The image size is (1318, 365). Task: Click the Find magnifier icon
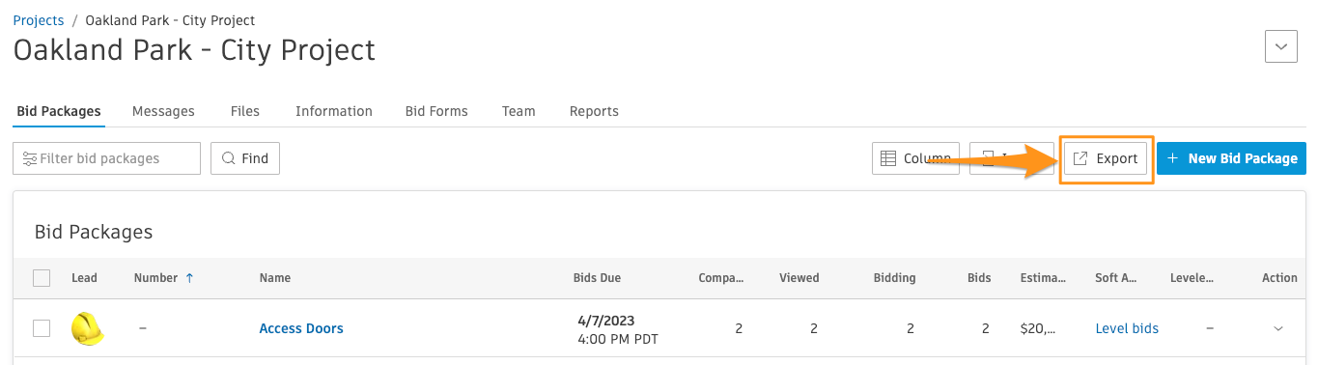tap(229, 158)
